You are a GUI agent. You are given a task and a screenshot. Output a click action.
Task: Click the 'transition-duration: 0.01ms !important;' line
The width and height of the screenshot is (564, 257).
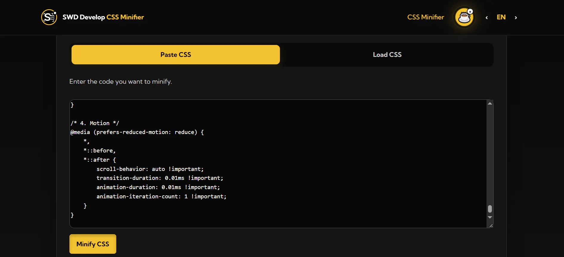[160, 178]
